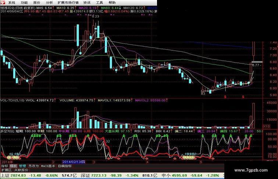278x179 pixels.
Task: Click the 多空对比 indicator name
Action: pos(7,131)
